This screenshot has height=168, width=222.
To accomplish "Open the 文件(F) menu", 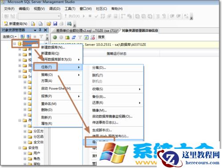I will [x=9, y=9].
